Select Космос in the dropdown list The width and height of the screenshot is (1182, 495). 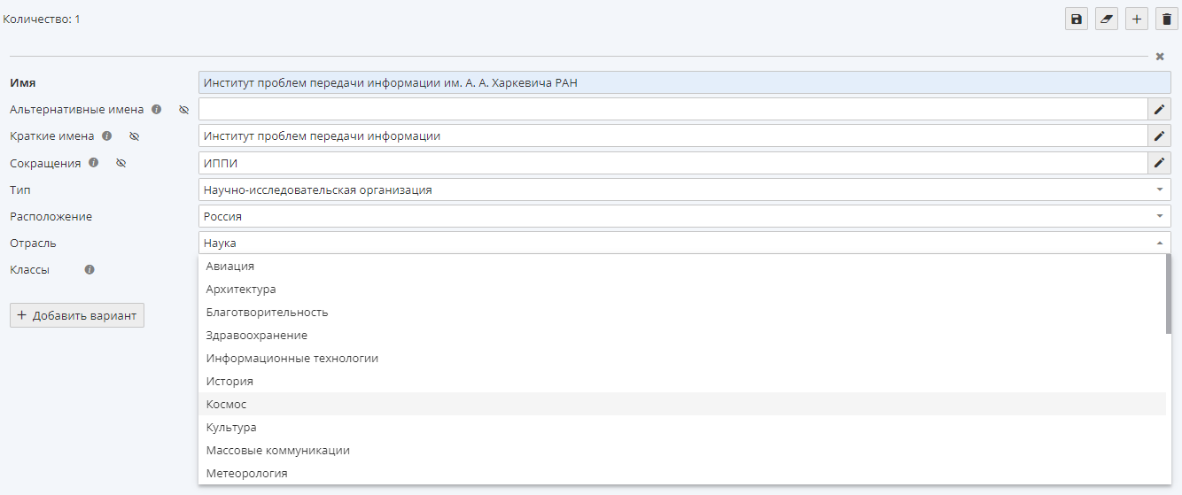click(x=682, y=404)
